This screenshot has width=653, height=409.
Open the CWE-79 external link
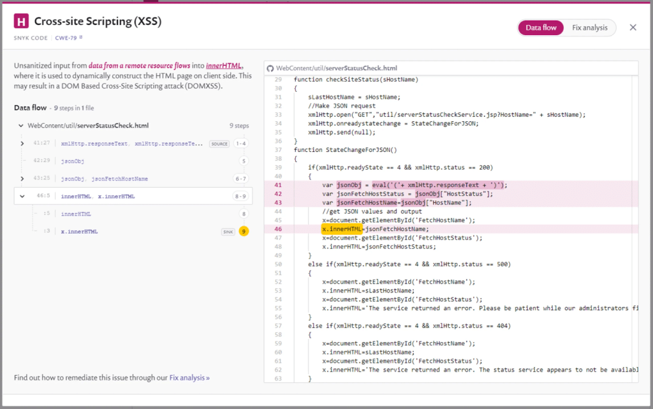[66, 38]
